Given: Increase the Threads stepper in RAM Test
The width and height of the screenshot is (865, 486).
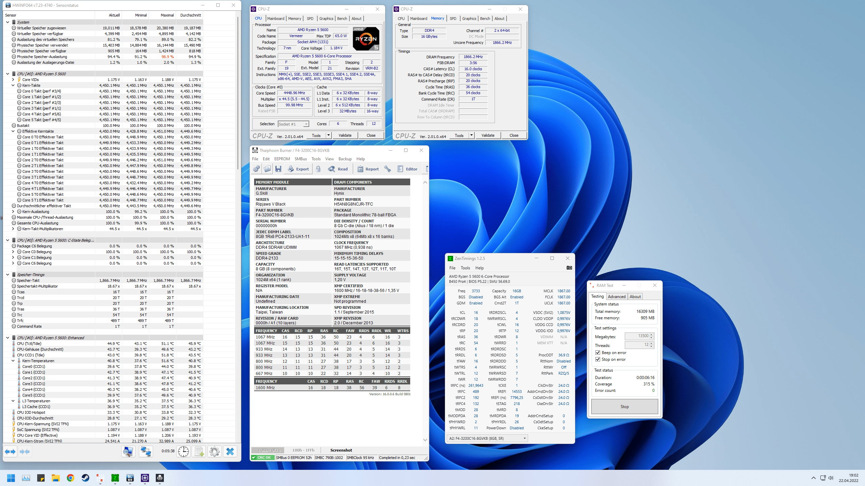Looking at the screenshot, I should click(x=652, y=343).
